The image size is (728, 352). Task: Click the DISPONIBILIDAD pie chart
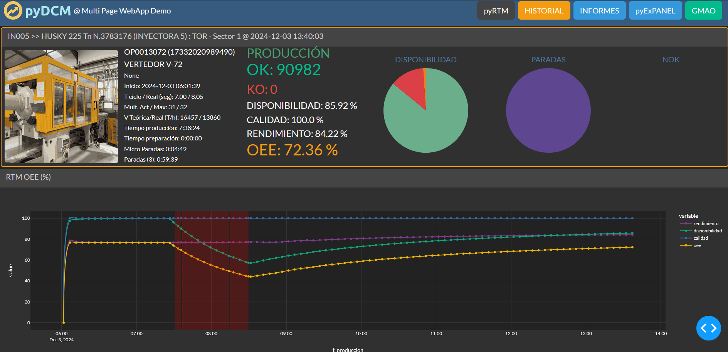[x=426, y=110]
